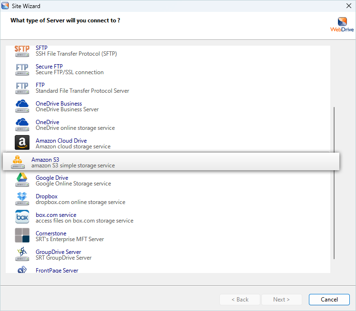Choose the Google Drive icon
Image resolution: width=356 pixels, height=311 pixels.
click(x=22, y=180)
